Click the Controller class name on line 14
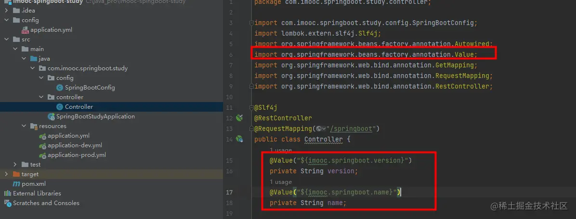Viewport: 576px width, 219px height. pos(323,140)
